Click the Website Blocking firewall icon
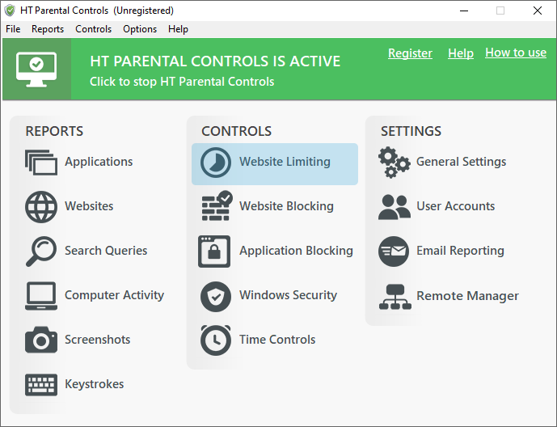Image resolution: width=557 pixels, height=427 pixels. point(217,205)
